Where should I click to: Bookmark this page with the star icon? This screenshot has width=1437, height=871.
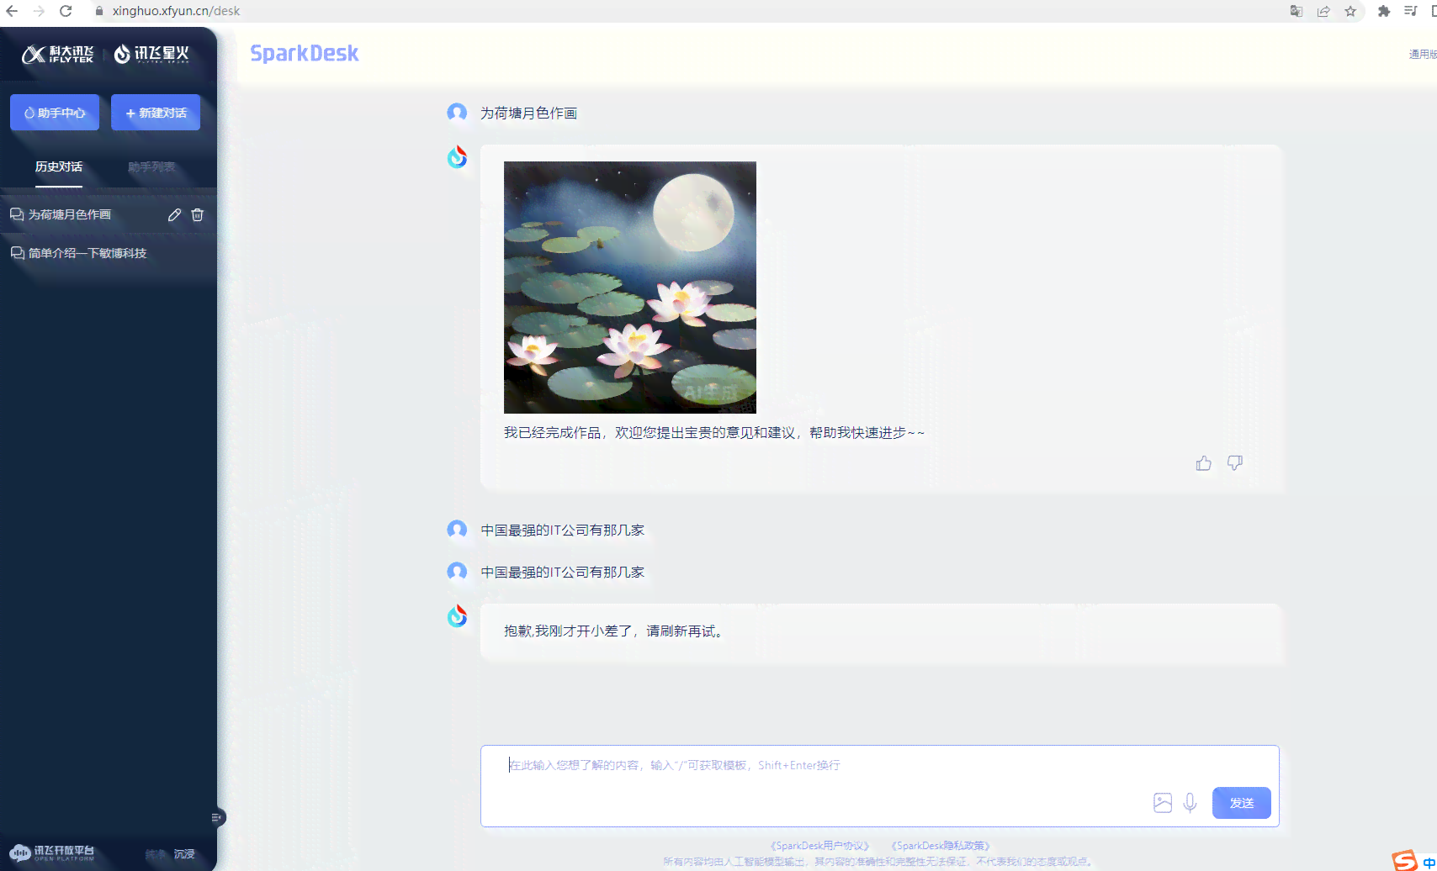(1350, 11)
